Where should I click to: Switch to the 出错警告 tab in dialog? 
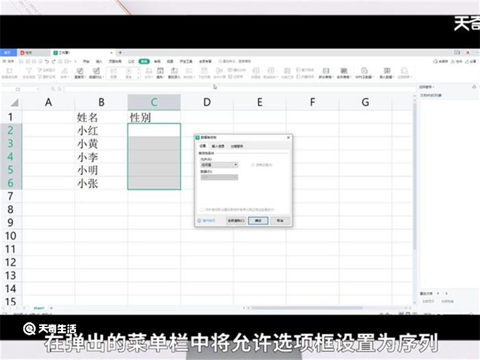(237, 146)
